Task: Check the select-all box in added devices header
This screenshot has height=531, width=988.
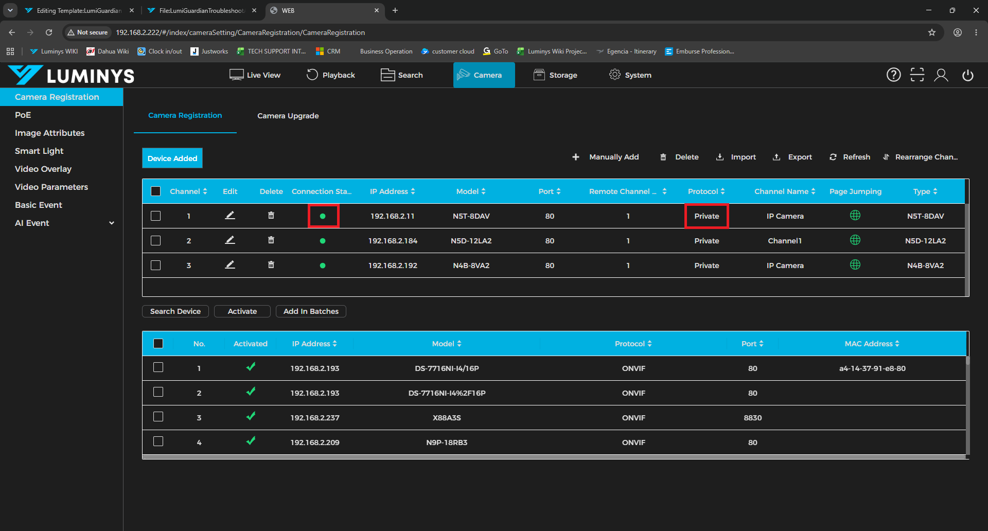Action: pos(156,191)
